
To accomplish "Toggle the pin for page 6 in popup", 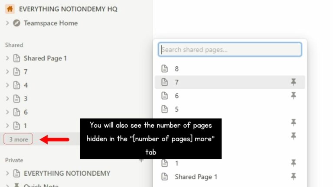I will point(294,95).
